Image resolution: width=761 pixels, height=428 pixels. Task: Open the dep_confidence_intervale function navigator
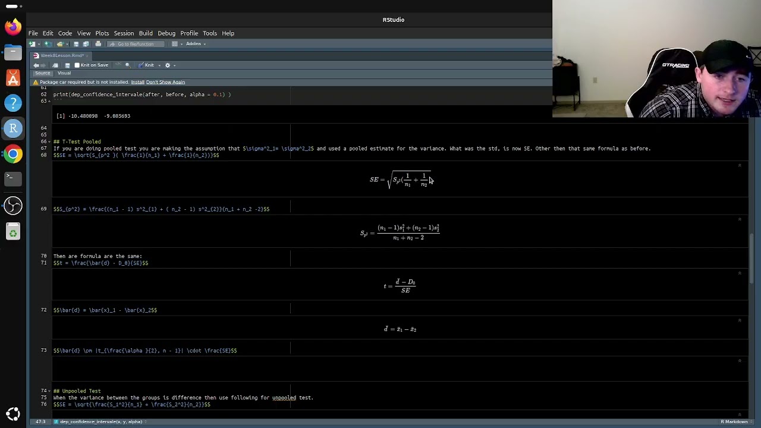[x=101, y=421]
